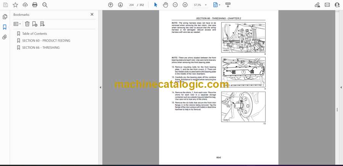Open the Attachments paperclip panel
Screen dimensions: 343x166
5,37
